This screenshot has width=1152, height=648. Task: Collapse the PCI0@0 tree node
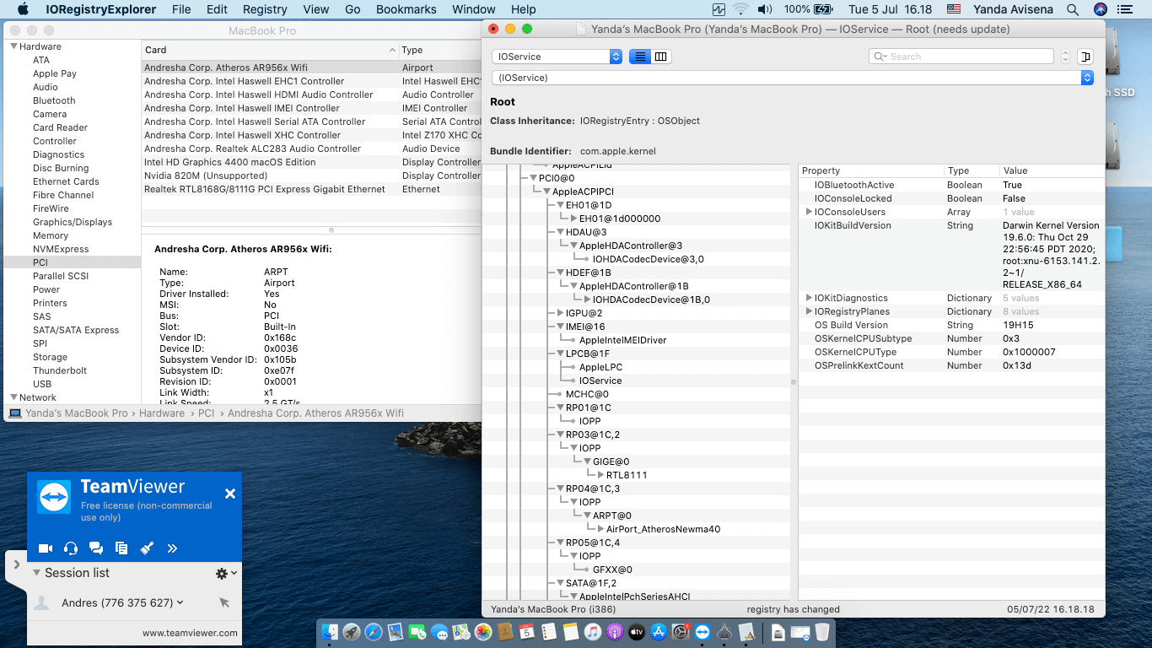tap(533, 178)
